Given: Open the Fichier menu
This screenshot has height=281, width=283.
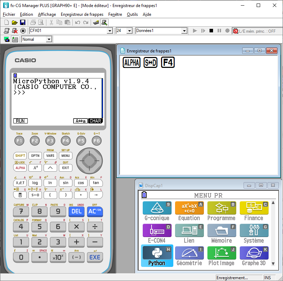Looking at the screenshot, I should tap(9, 14).
